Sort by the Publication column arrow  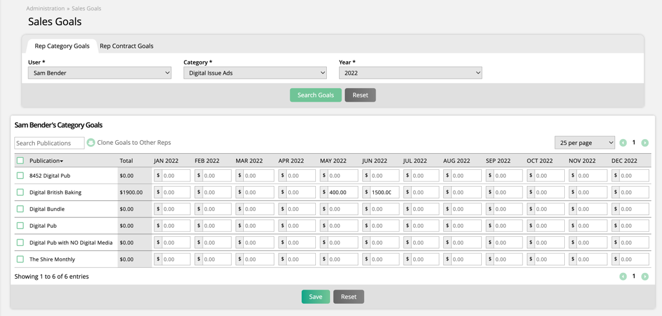pyautogui.click(x=62, y=162)
